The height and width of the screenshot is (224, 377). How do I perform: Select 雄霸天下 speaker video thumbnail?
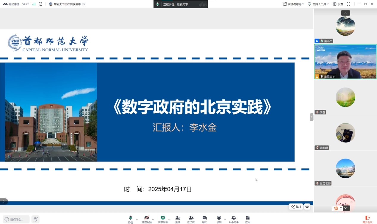345,62
